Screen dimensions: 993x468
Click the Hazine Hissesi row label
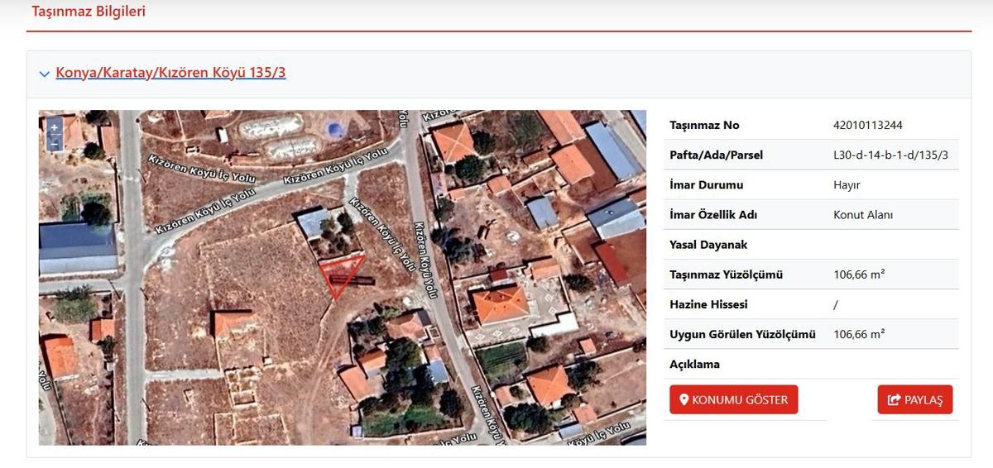(708, 304)
